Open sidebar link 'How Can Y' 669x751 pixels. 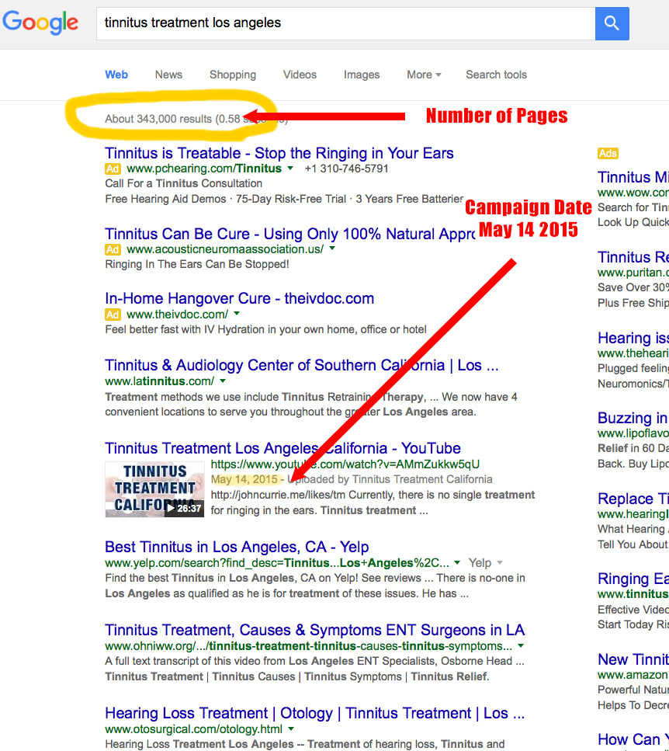tap(633, 739)
